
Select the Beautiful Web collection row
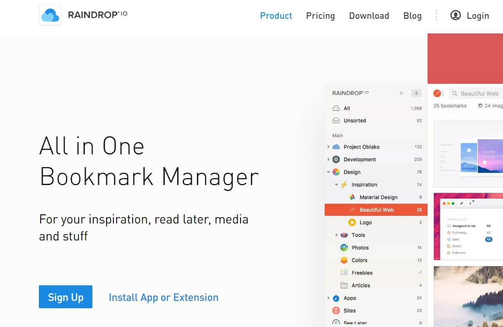coord(376,210)
